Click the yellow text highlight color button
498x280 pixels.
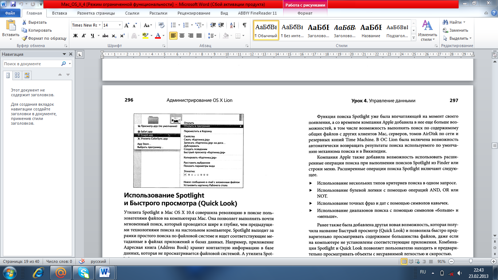point(145,36)
